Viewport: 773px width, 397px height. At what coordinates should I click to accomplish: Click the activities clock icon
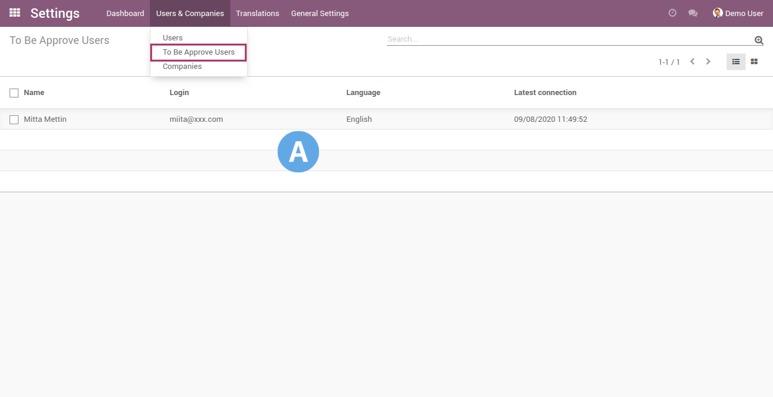[x=672, y=12]
